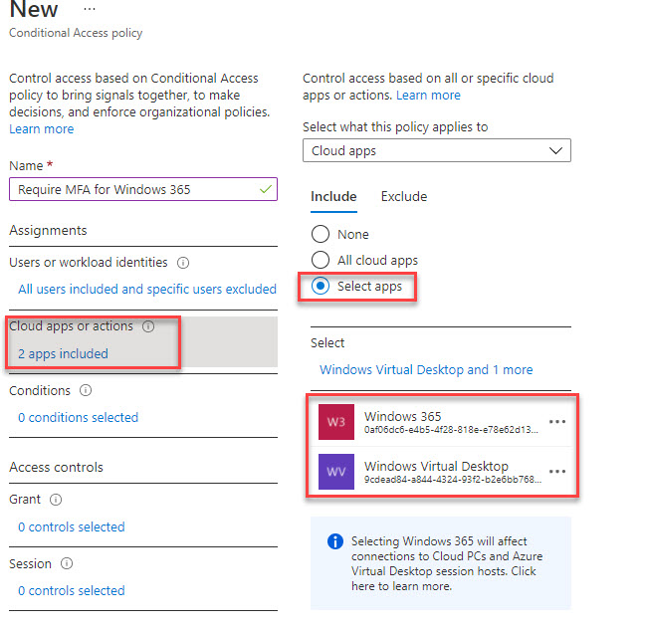
Task: Open 0 controls selected under Grant
Action: tap(71, 526)
